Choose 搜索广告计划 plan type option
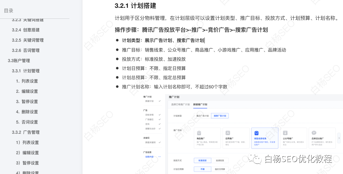The image size is (343, 174). point(220,116)
